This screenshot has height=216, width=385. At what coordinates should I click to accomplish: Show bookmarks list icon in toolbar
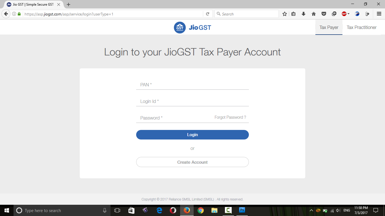(293, 14)
